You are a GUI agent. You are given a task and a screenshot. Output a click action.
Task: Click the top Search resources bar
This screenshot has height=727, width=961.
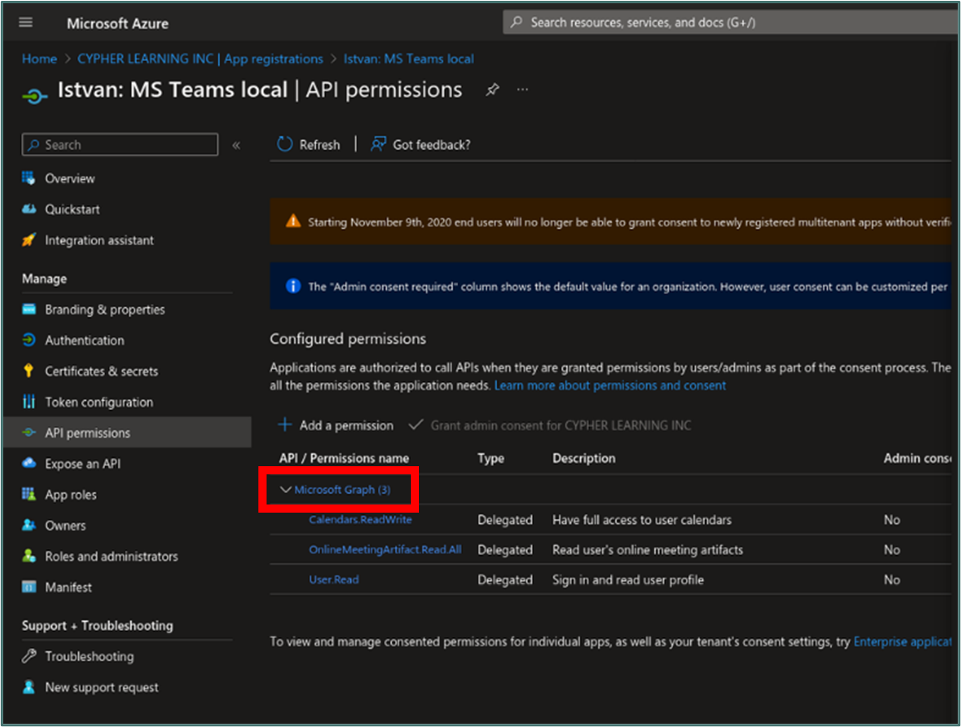click(x=730, y=23)
